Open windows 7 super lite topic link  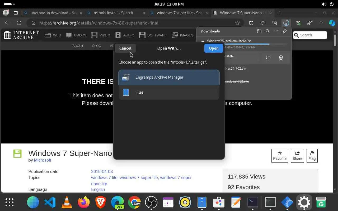click(x=139, y=178)
